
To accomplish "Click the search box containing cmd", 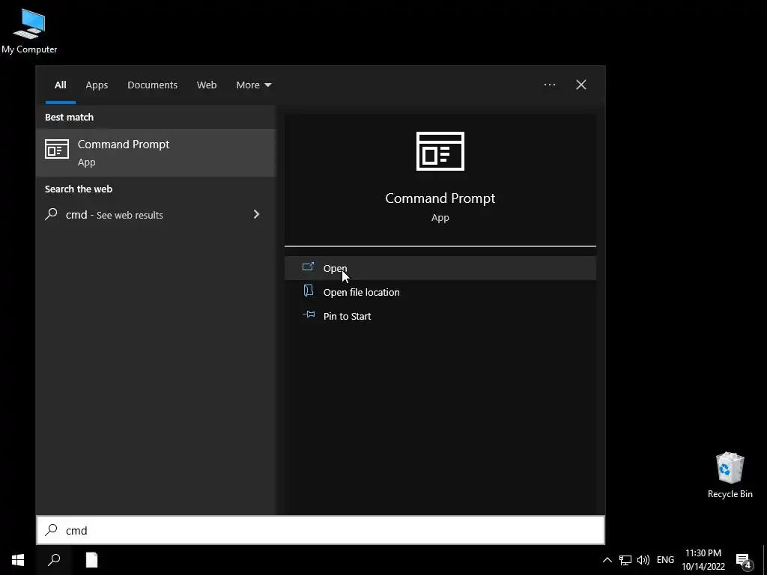I will 321,530.
